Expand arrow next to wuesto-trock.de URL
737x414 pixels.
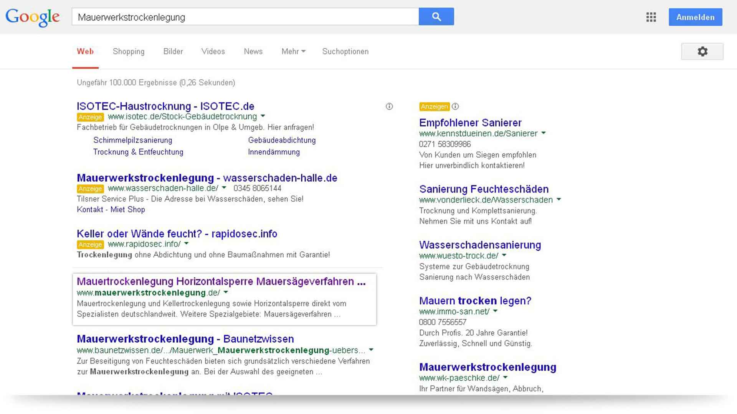click(504, 255)
